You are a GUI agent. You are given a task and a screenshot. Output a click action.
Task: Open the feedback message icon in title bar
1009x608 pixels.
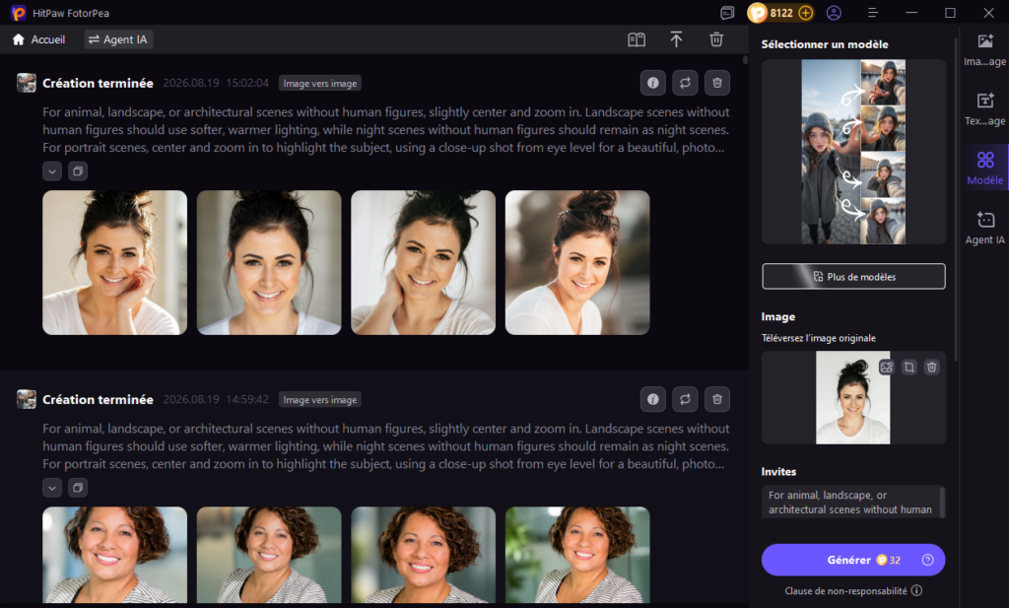727,13
